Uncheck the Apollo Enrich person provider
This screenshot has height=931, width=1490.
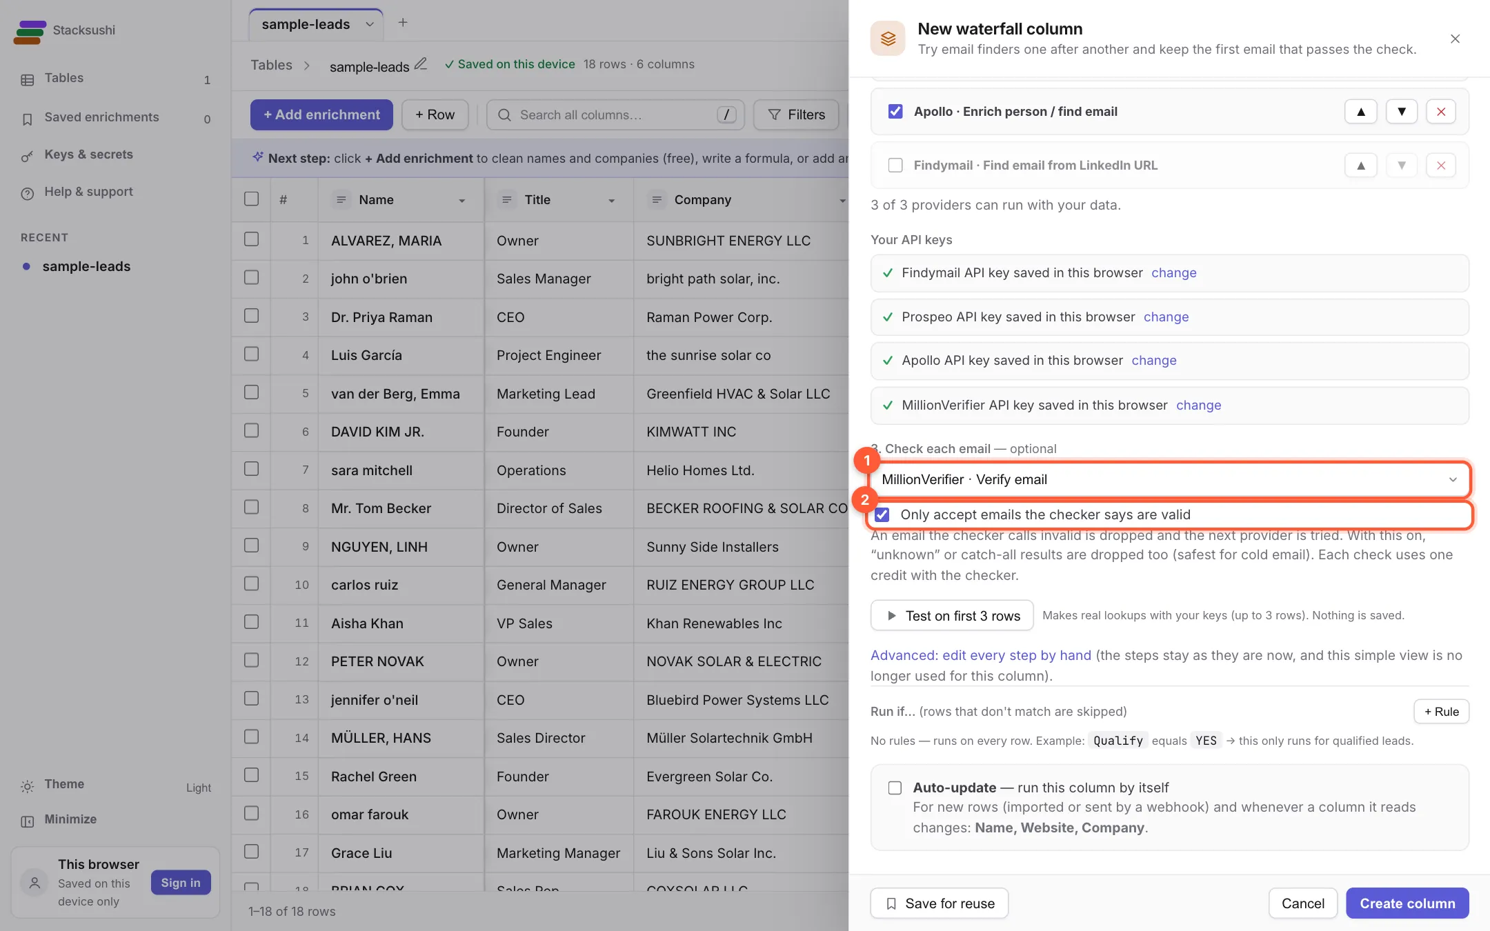[x=895, y=112]
